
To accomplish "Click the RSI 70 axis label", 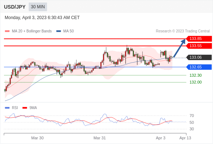I will [x=192, y=116].
